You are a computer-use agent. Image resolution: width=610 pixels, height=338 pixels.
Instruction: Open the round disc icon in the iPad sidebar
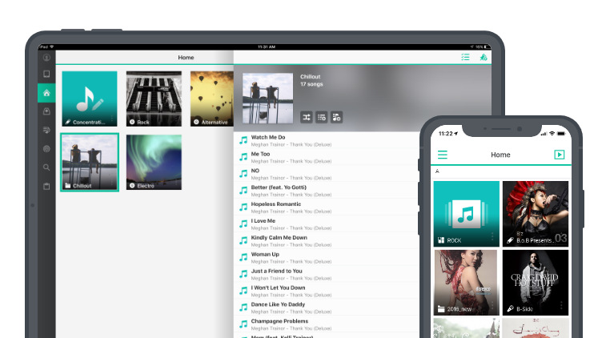(x=46, y=149)
